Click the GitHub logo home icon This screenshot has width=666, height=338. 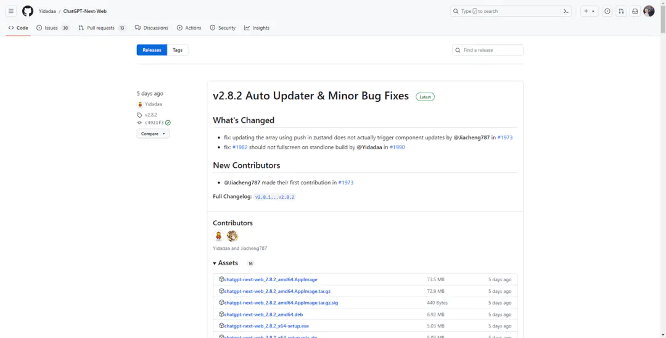pyautogui.click(x=28, y=11)
